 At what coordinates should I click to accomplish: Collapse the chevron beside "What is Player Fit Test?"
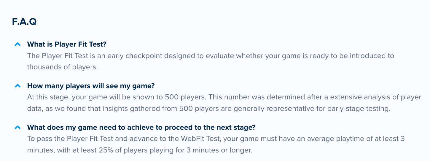coord(17,44)
